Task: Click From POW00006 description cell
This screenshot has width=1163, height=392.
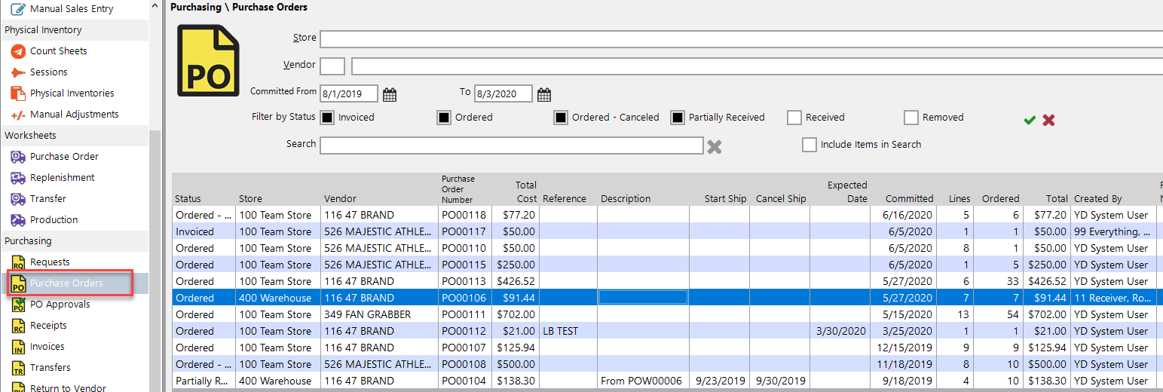Action: pyautogui.click(x=641, y=381)
